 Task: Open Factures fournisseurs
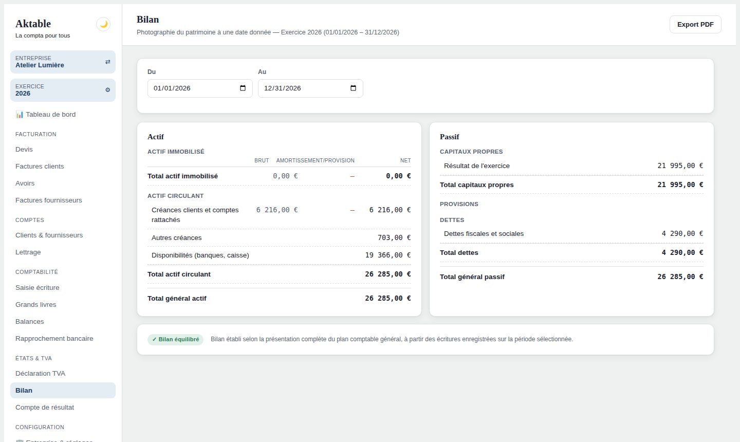[x=63, y=200]
